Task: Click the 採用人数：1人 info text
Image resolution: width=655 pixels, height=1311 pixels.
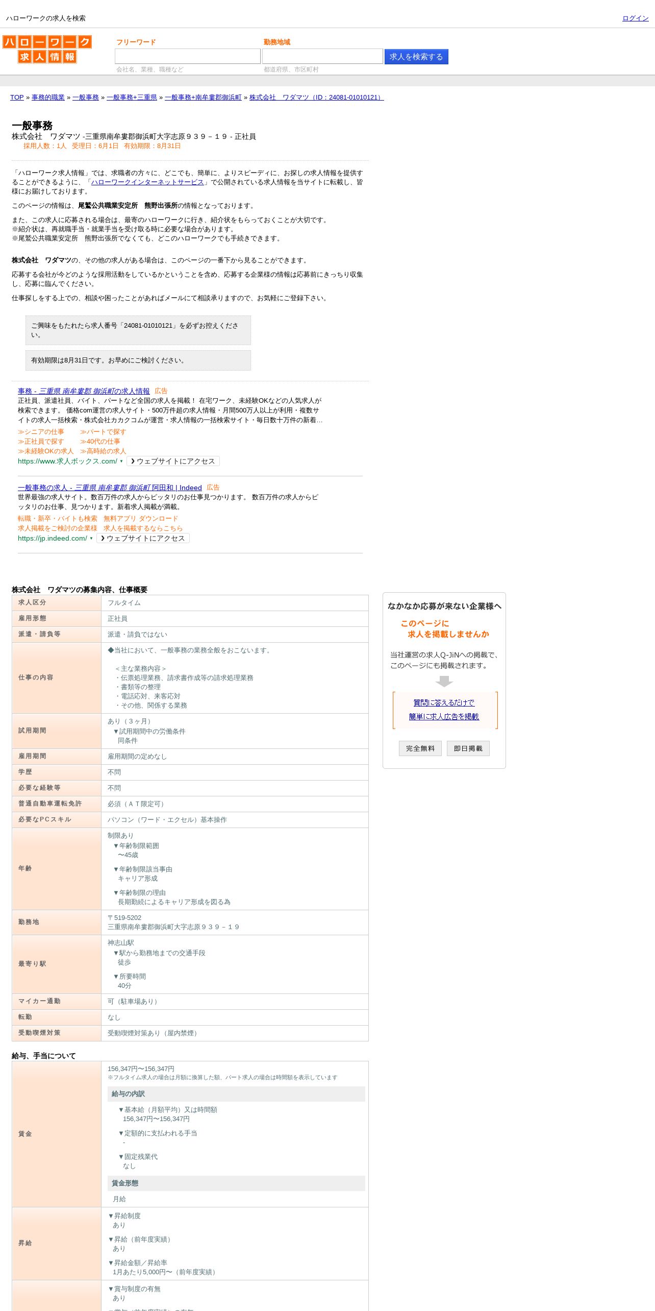Action: (x=45, y=146)
